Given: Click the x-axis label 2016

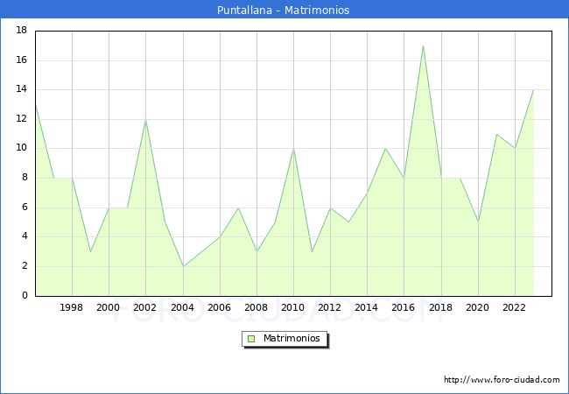Looking at the screenshot, I should (404, 307).
